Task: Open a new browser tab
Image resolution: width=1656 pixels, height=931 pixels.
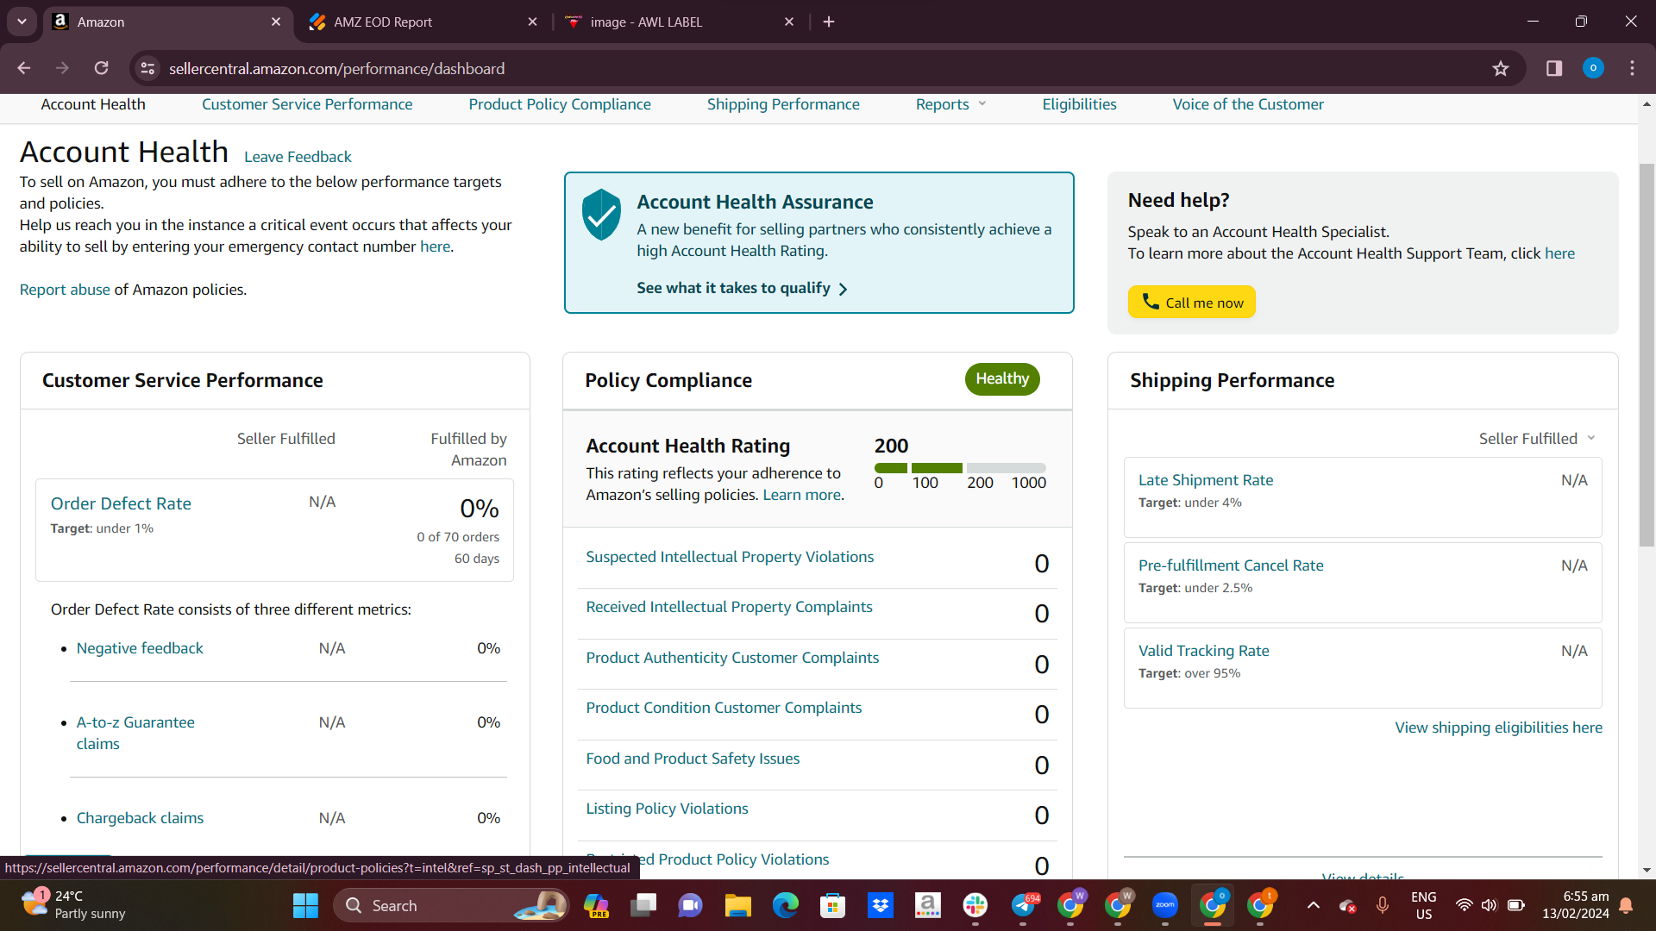Action: pos(829,22)
